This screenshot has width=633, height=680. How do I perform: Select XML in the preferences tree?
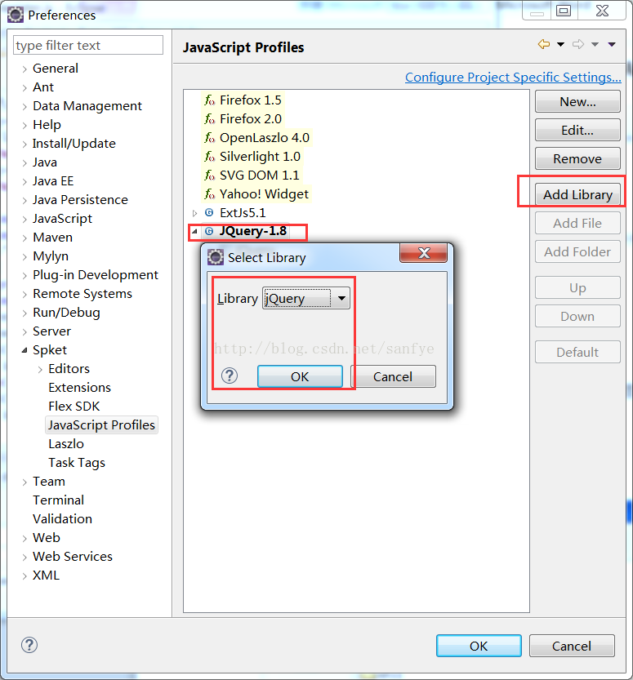coord(46,576)
